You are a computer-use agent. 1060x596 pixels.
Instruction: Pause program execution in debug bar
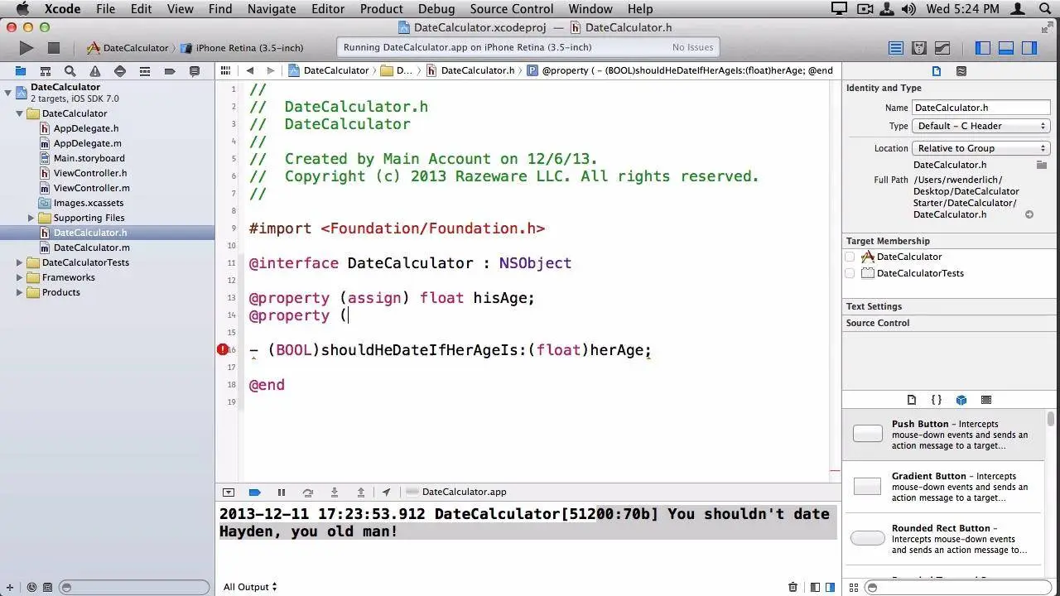pyautogui.click(x=282, y=492)
